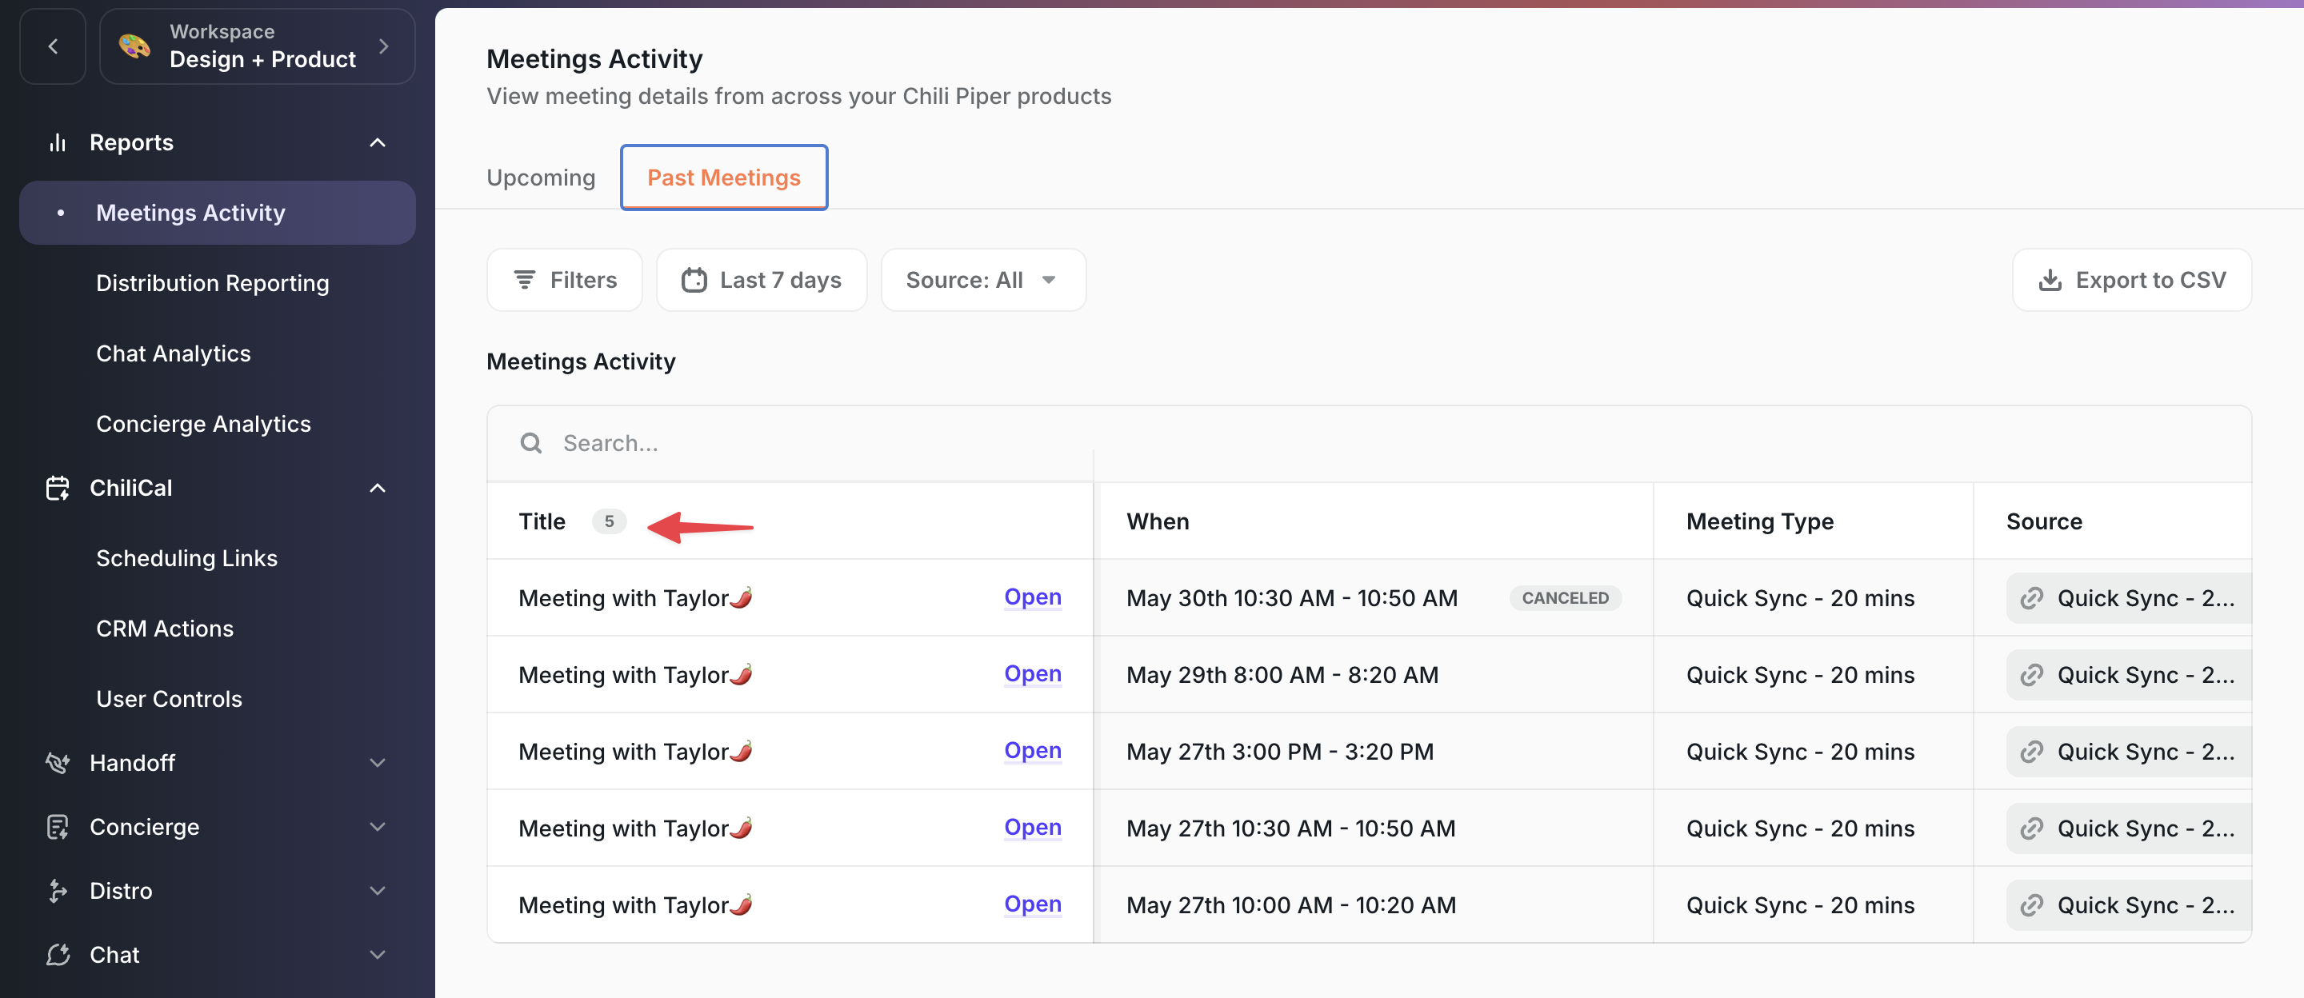The image size is (2304, 998).
Task: Click the Reports bar chart icon
Action: coord(58,142)
